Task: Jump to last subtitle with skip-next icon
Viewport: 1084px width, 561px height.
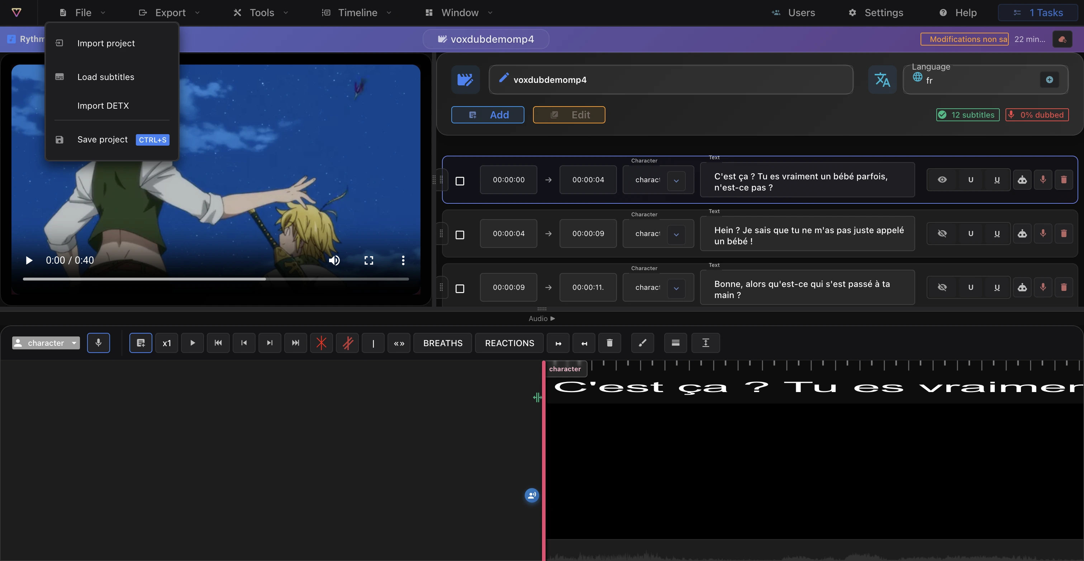Action: pyautogui.click(x=295, y=343)
